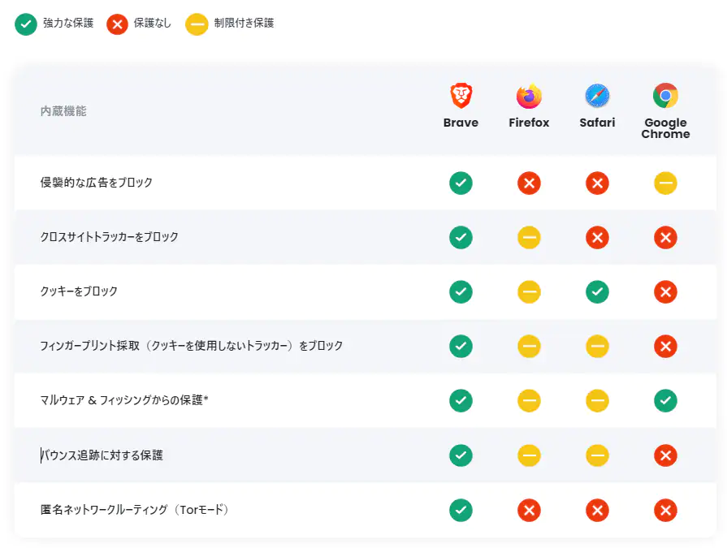
Task: Click the Safari compass logo
Action: 597,96
